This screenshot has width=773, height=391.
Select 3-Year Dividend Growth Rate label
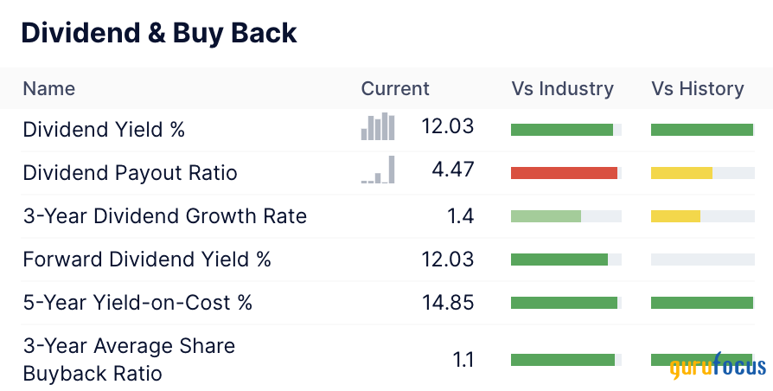click(x=164, y=216)
